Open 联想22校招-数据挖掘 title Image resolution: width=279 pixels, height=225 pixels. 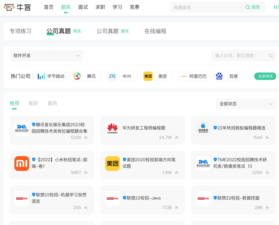pyautogui.click(x=238, y=198)
